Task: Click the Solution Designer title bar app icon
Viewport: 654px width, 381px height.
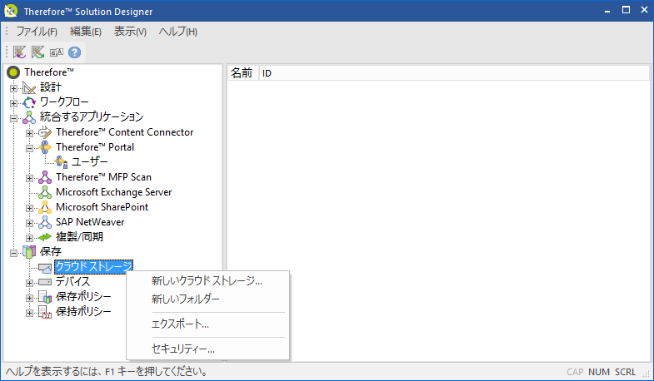Action: point(12,11)
